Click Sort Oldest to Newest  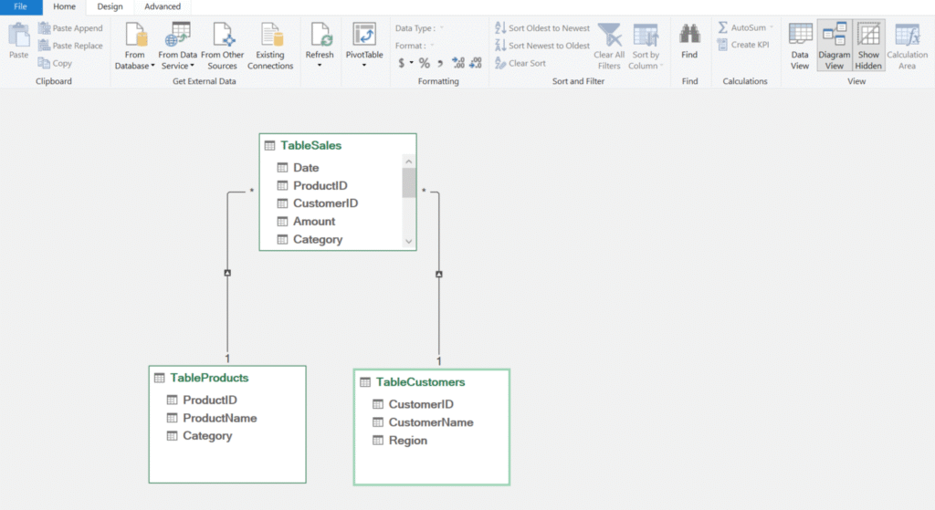(x=542, y=28)
